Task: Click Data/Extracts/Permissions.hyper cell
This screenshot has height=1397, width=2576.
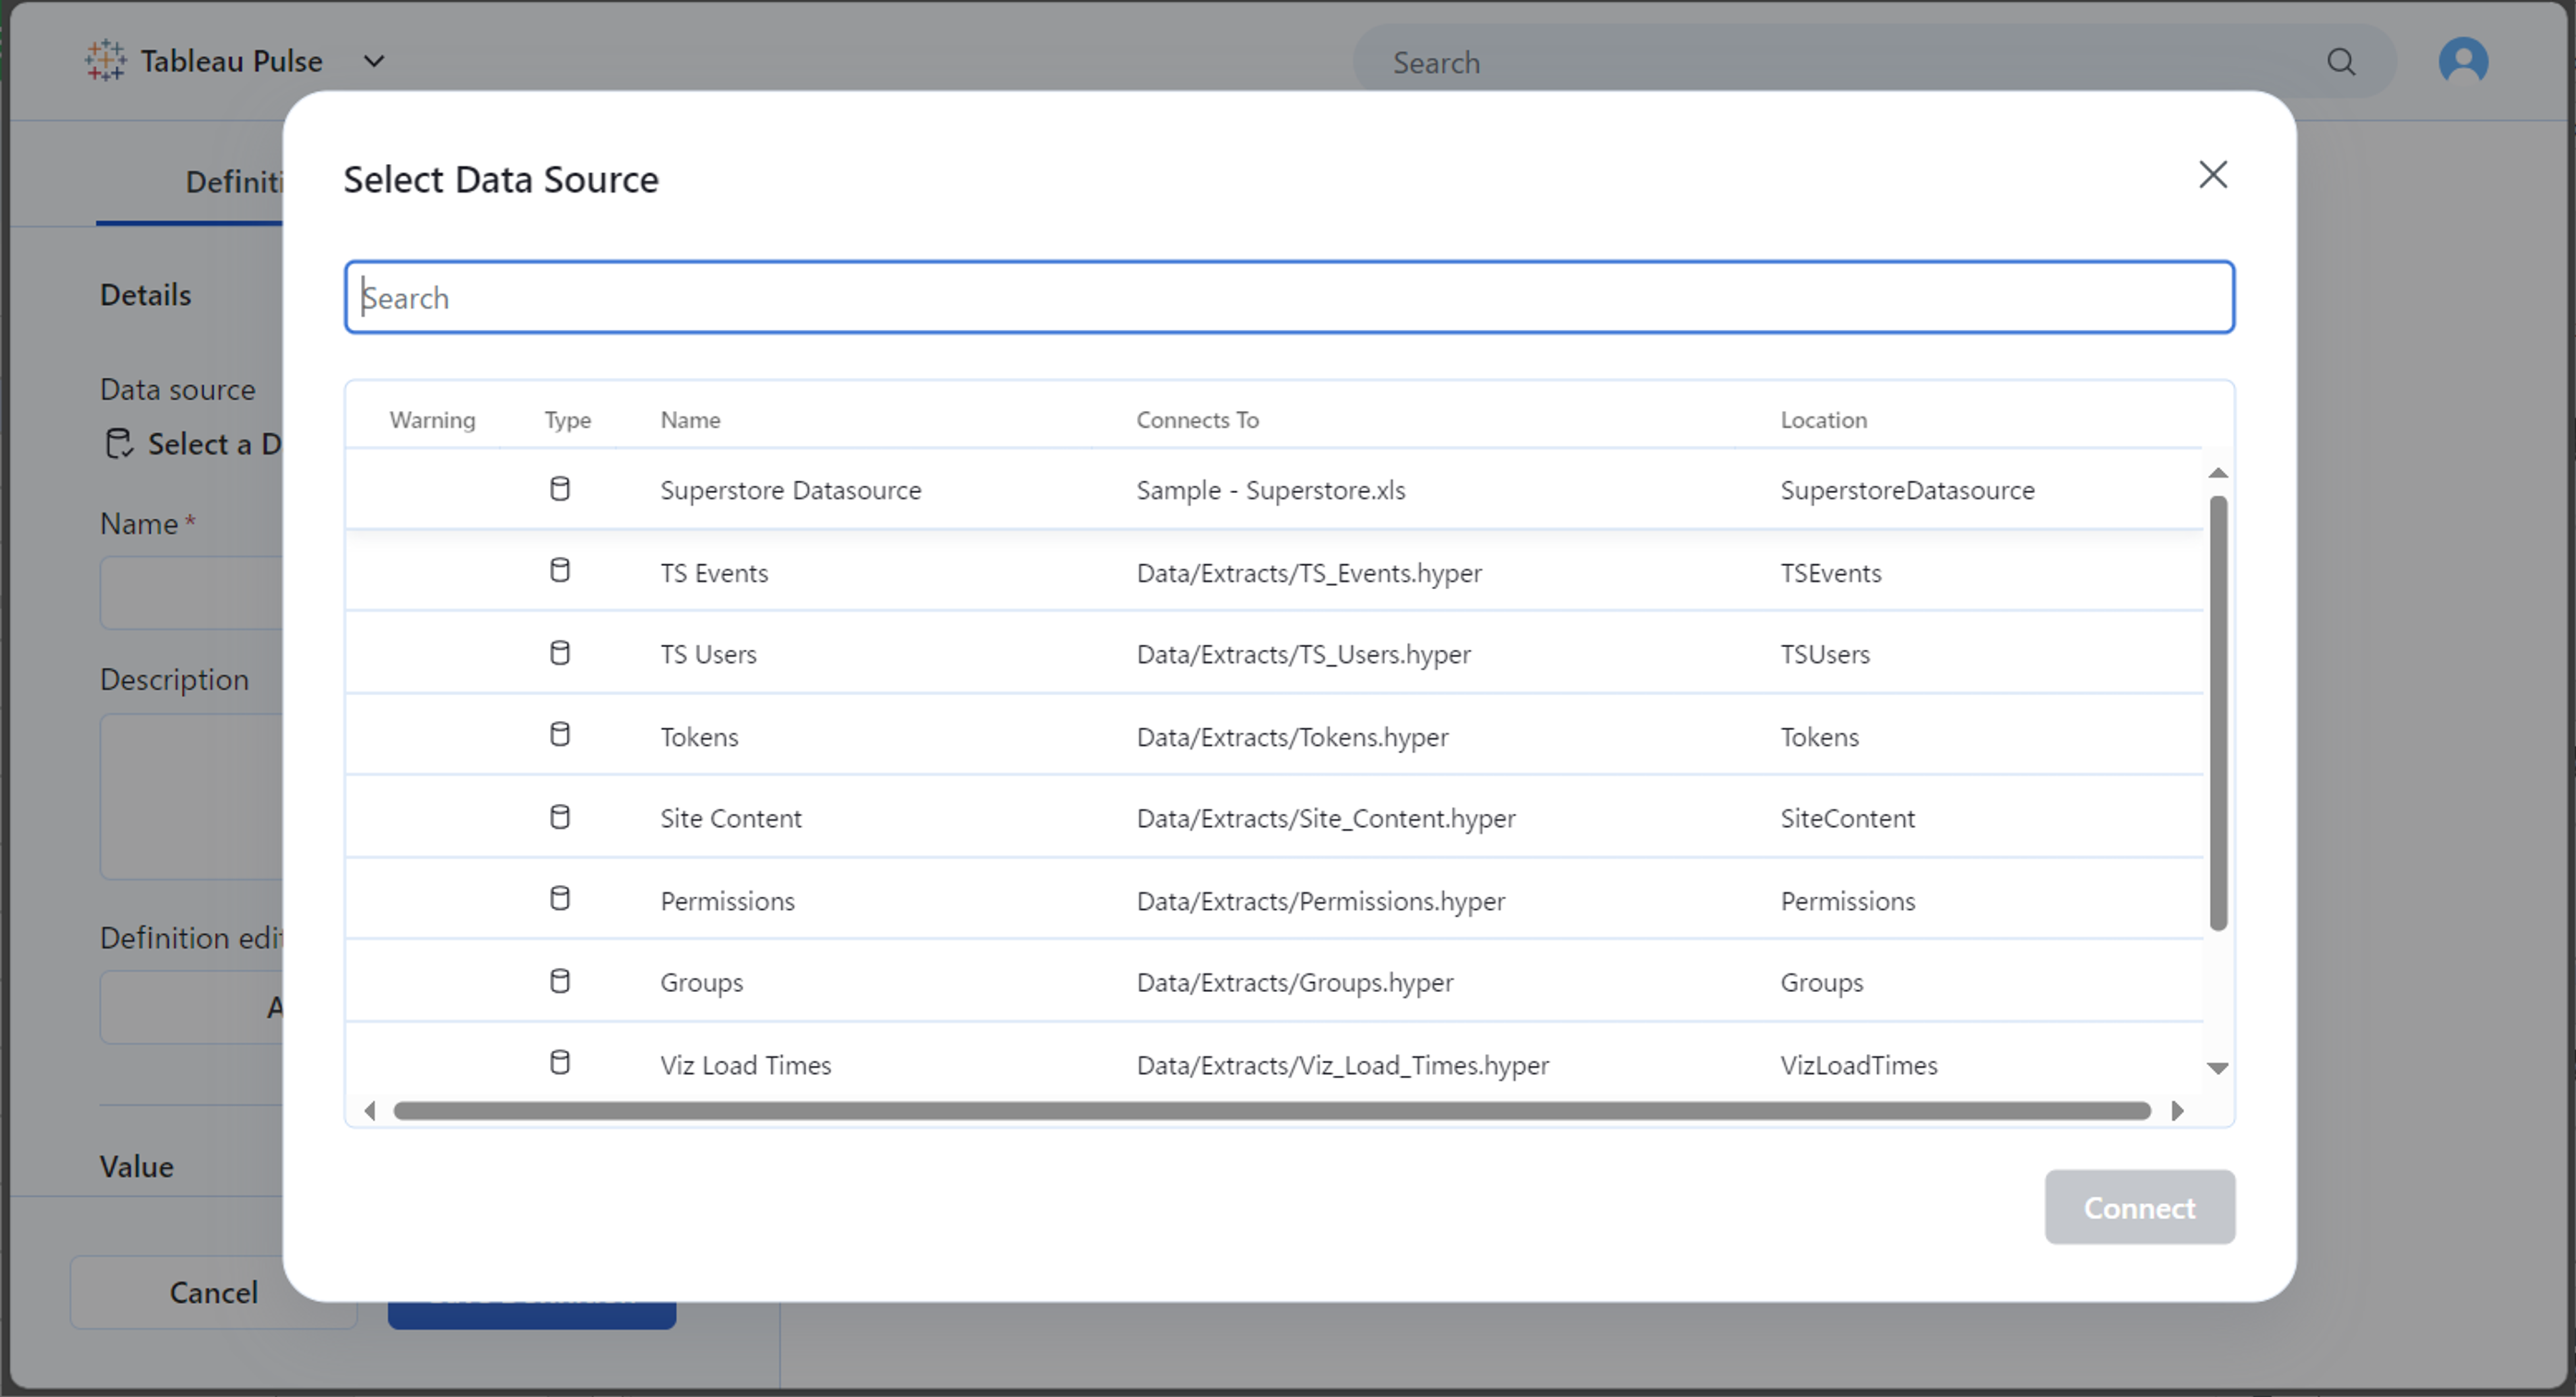Action: point(1320,901)
